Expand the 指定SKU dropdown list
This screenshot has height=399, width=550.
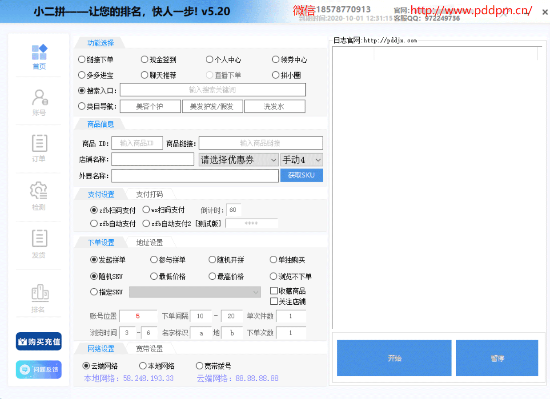(195, 292)
